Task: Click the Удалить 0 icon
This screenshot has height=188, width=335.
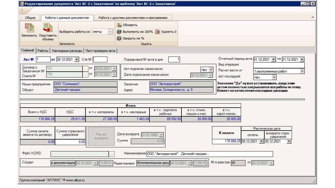Action: tap(157, 32)
